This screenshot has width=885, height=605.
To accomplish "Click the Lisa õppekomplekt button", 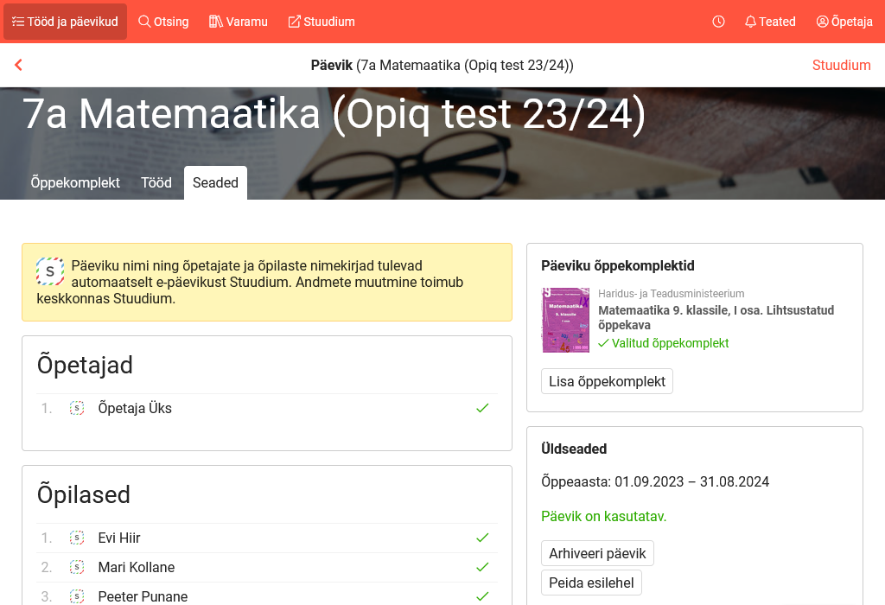I will [x=607, y=381].
